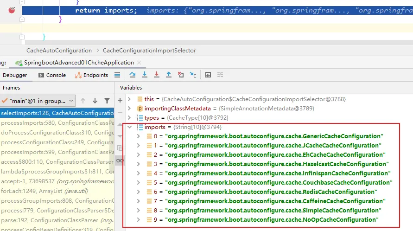Click the Run to Cursor icon
Viewport: 413px width, 231px height.
point(193,75)
